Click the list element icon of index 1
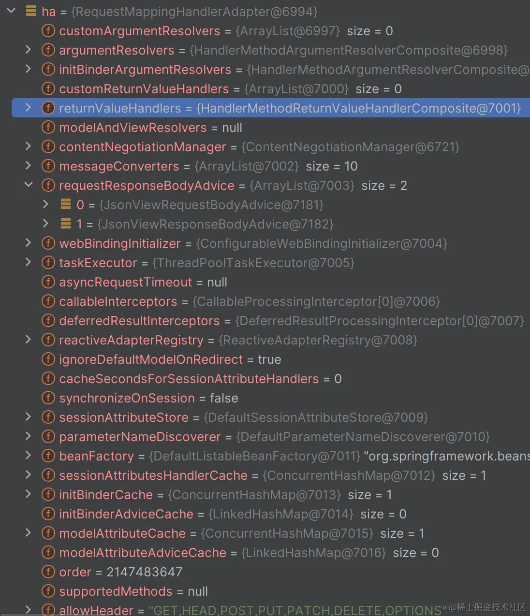530x616 pixels. click(66, 224)
